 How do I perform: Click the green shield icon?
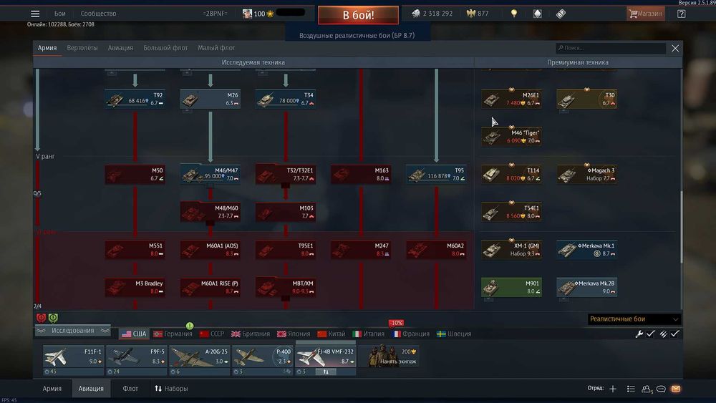pos(54,318)
